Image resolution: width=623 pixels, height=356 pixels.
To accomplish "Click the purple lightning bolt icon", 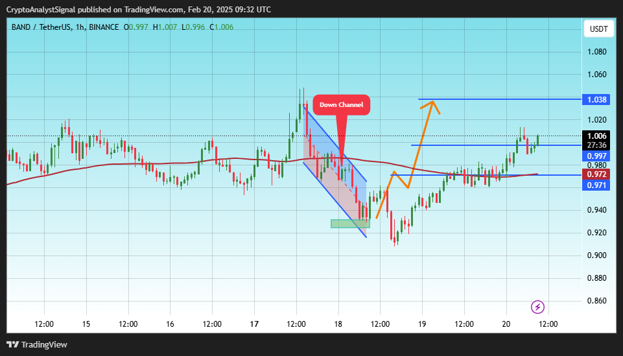I will (537, 307).
